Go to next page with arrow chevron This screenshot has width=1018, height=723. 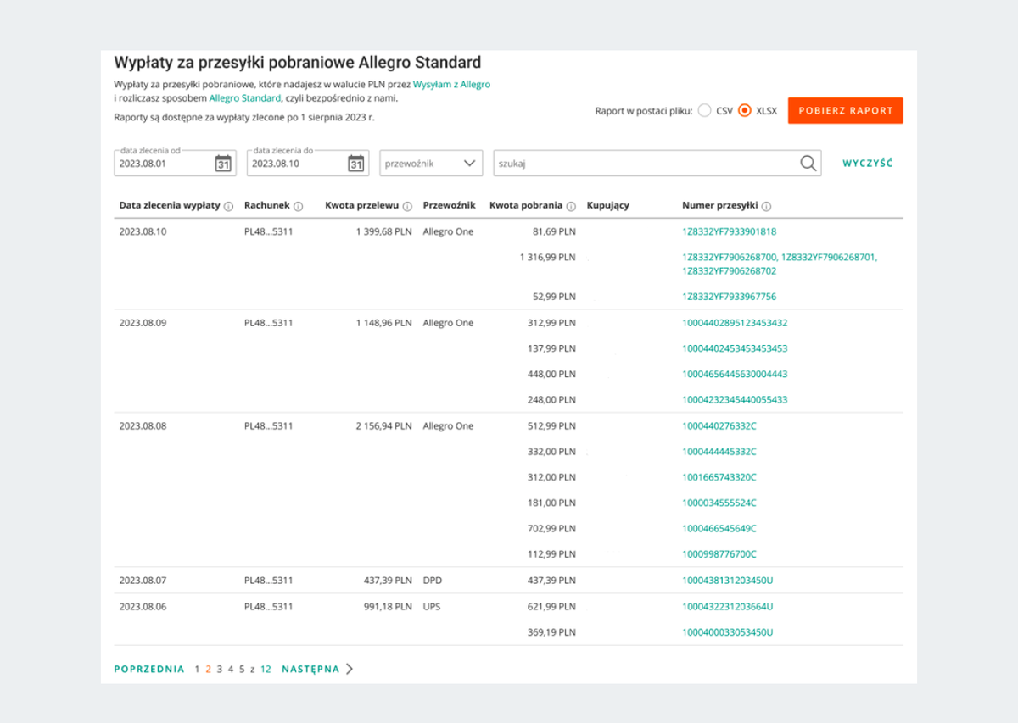(x=350, y=669)
